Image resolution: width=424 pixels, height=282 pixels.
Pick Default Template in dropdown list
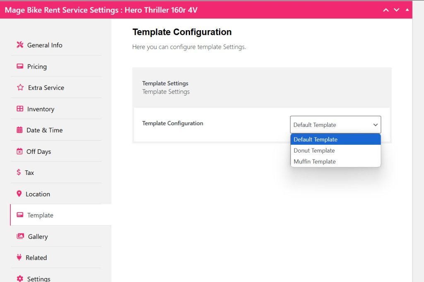[x=316, y=139]
